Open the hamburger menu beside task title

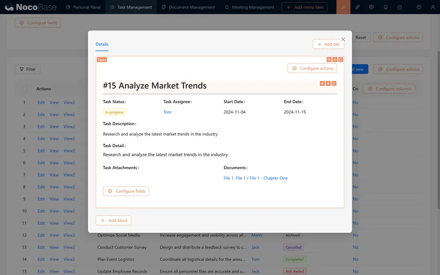tap(334, 83)
